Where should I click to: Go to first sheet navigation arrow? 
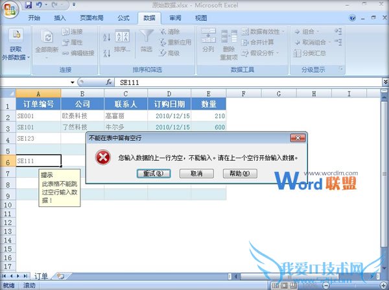coord(4,276)
